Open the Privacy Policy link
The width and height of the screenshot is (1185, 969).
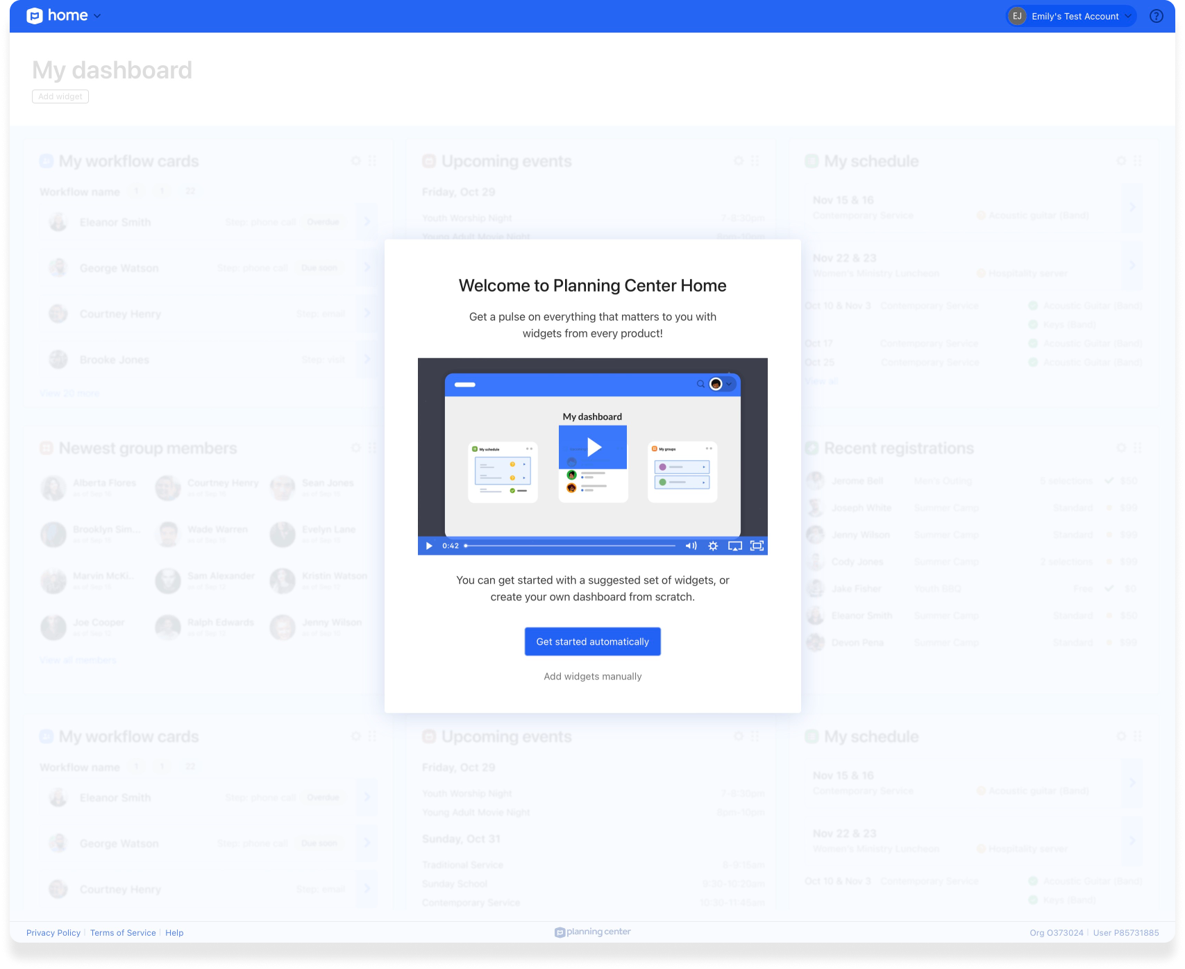point(53,933)
